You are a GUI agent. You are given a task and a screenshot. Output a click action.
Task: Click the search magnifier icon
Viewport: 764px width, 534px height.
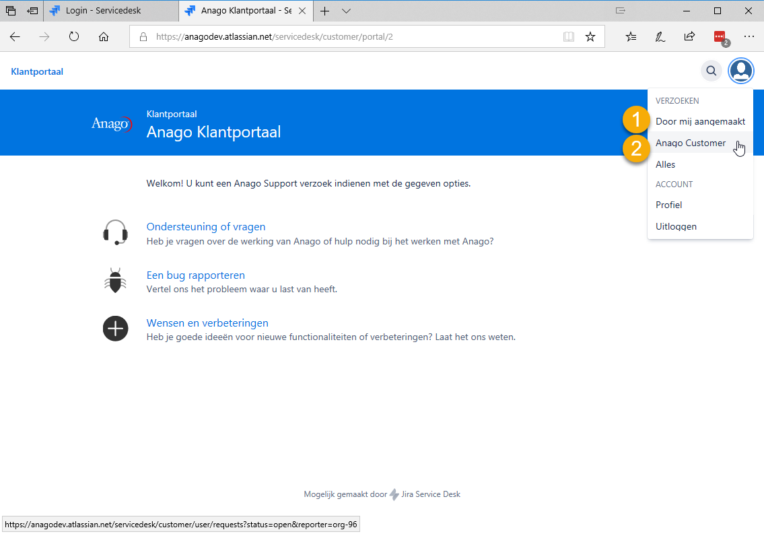tap(711, 71)
